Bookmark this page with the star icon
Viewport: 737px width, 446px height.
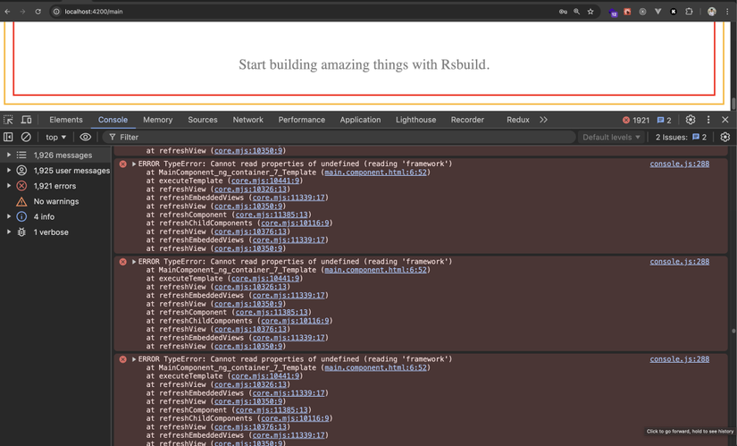590,12
